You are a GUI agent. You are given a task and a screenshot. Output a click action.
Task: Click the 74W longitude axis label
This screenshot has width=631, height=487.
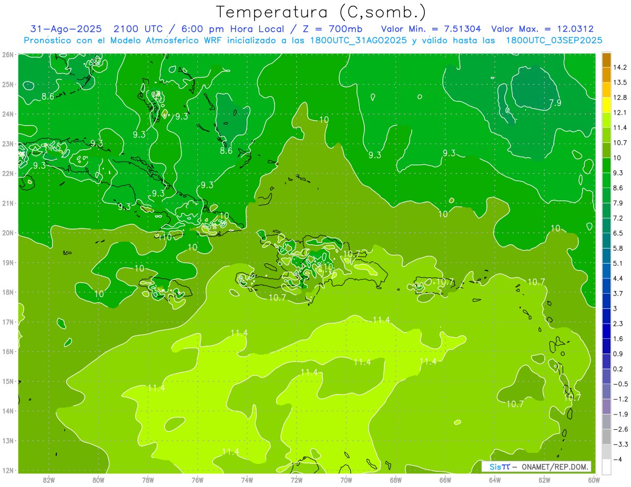(247, 480)
